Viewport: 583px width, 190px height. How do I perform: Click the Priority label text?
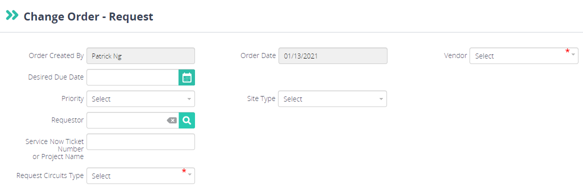(72, 98)
